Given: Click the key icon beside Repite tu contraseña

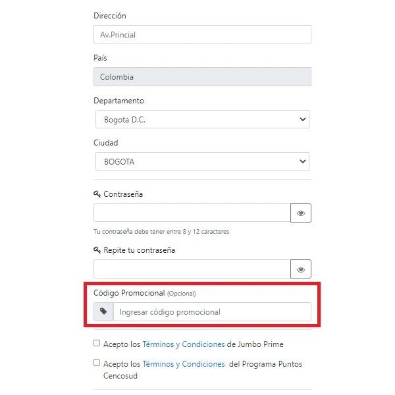Looking at the screenshot, I should pos(97,250).
